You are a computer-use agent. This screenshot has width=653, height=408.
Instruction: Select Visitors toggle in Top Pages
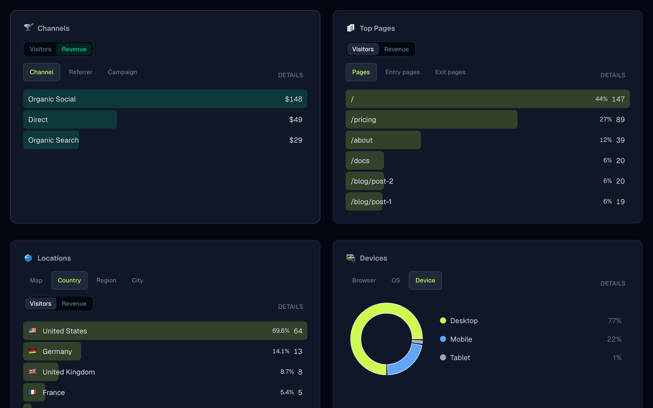[363, 49]
